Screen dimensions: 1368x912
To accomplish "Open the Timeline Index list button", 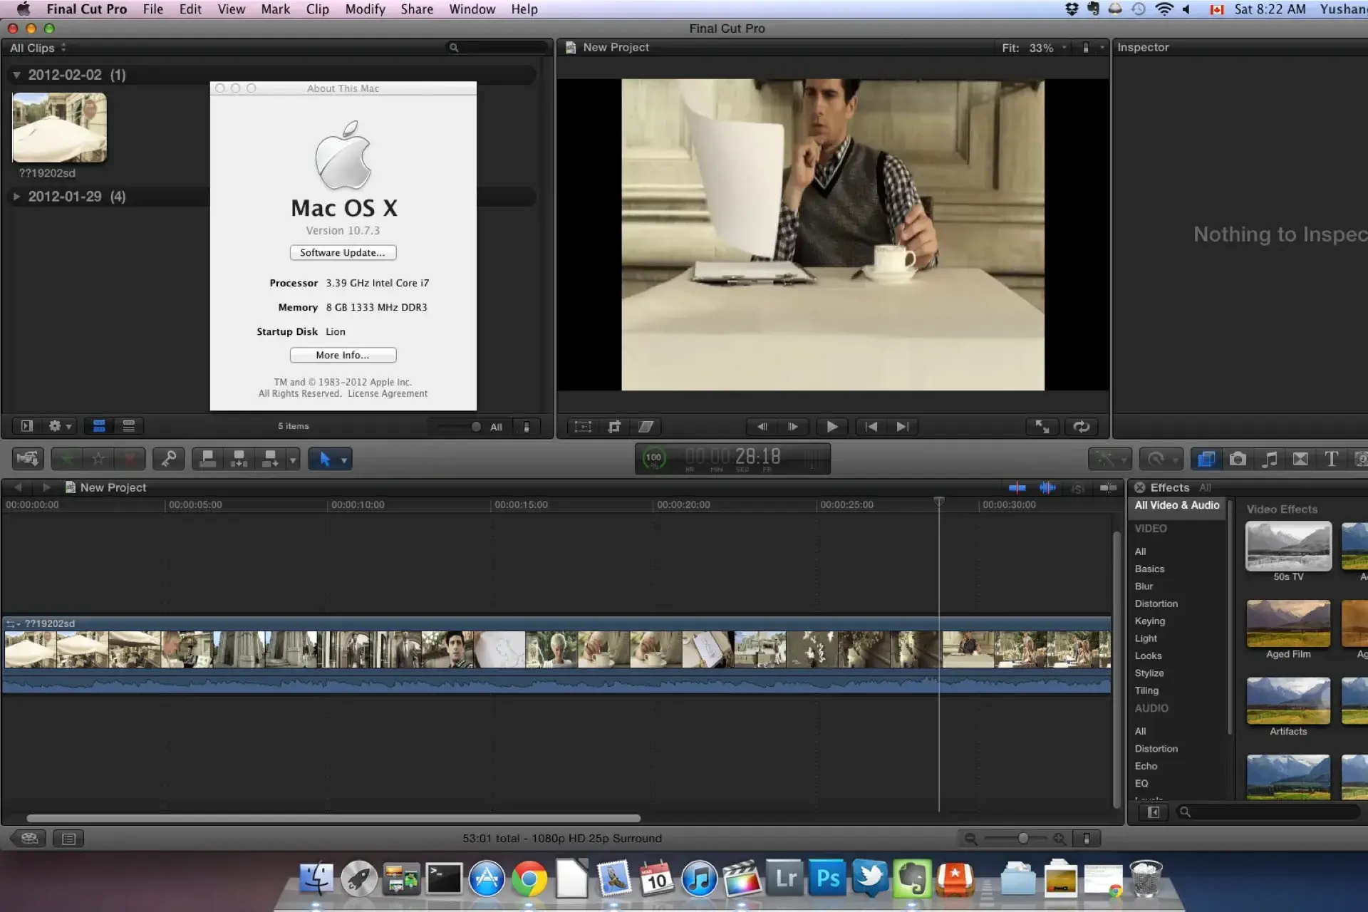I will pos(68,839).
